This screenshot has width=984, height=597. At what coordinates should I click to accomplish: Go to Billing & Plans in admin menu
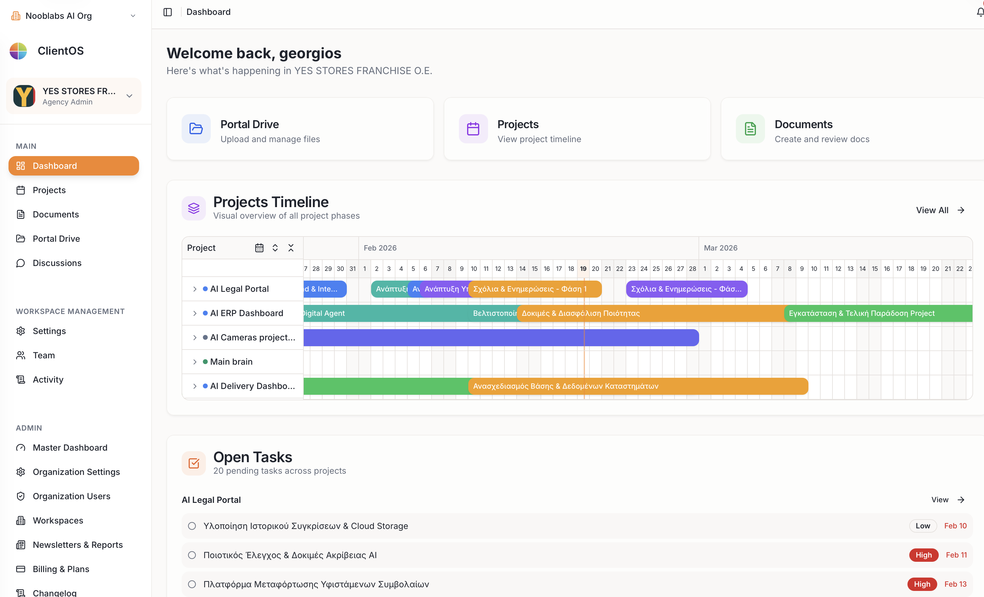pos(61,569)
